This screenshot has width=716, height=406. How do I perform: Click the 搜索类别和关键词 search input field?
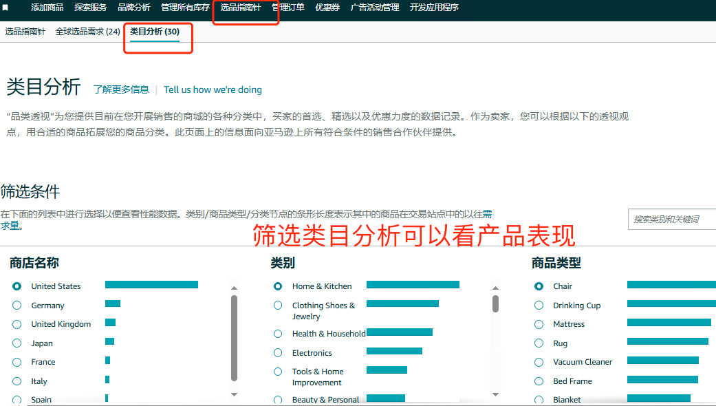click(673, 218)
